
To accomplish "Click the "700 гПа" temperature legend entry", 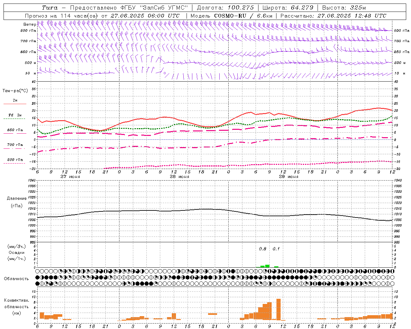I will pos(15,145).
